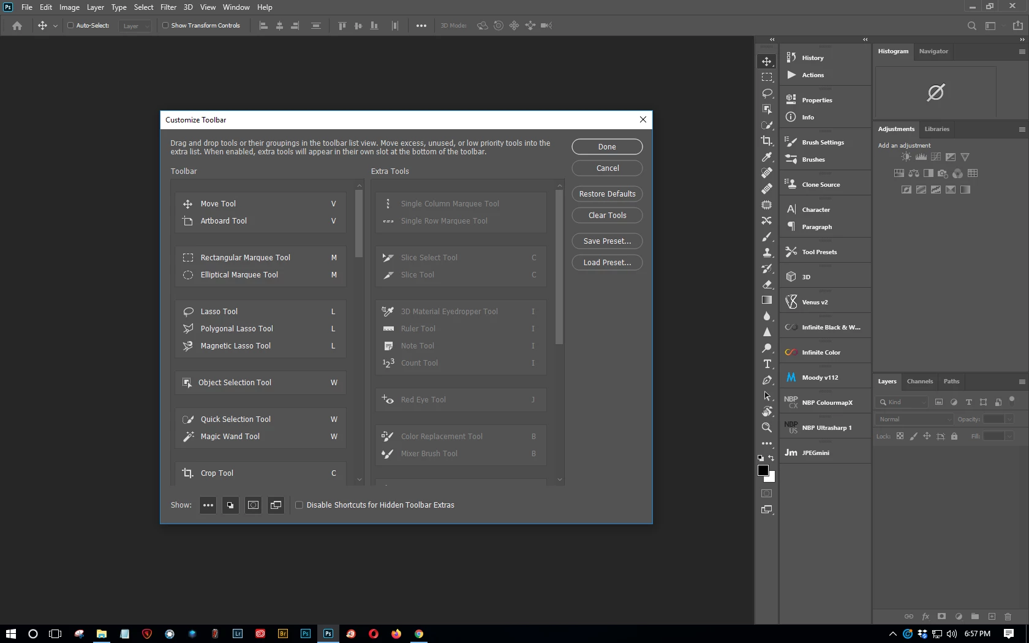This screenshot has height=643, width=1029.
Task: Enable Disable Shortcuts for Hidden Toolbar Extras
Action: coord(299,505)
